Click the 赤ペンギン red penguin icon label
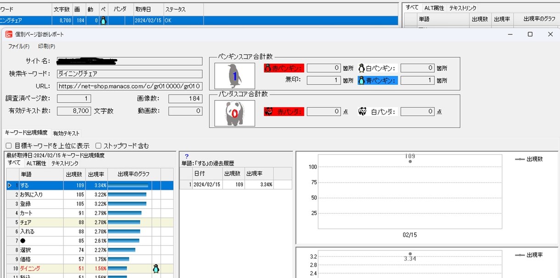 click(x=284, y=68)
